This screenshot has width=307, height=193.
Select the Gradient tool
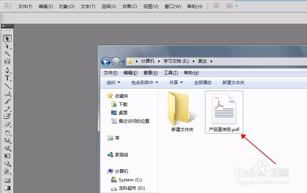(x=7, y=188)
